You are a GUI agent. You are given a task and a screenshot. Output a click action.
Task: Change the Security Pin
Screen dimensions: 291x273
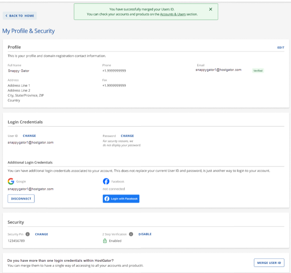tap(42, 234)
